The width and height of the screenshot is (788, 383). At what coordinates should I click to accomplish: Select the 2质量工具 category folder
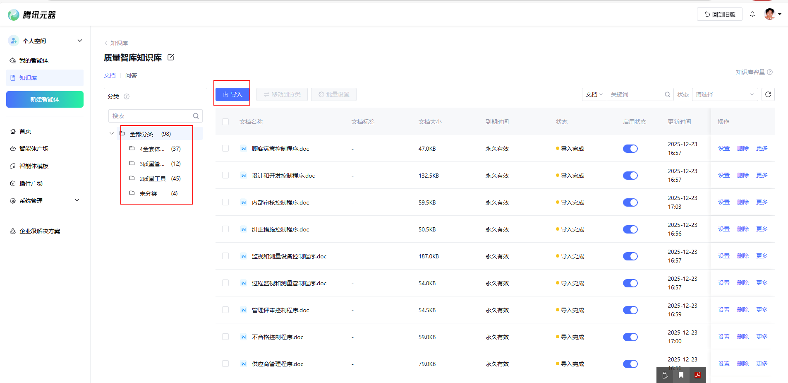tap(153, 178)
